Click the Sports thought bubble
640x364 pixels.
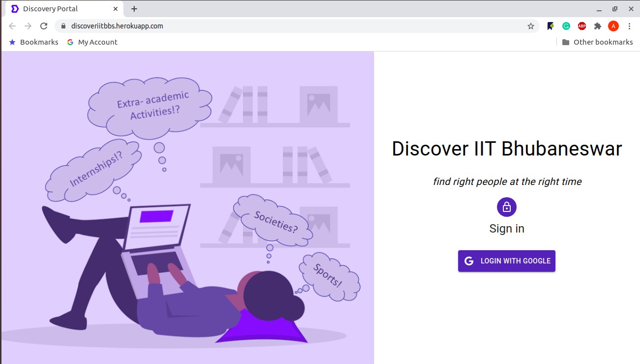click(329, 276)
